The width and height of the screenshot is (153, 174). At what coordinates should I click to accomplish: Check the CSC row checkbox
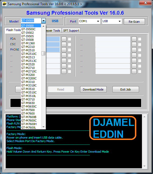tap(69, 44)
